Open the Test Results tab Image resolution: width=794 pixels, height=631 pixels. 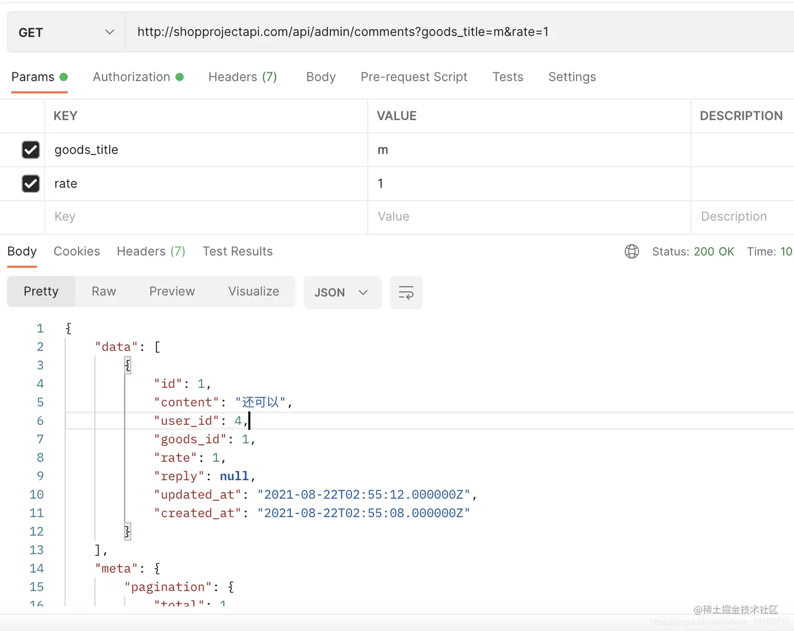(x=237, y=251)
